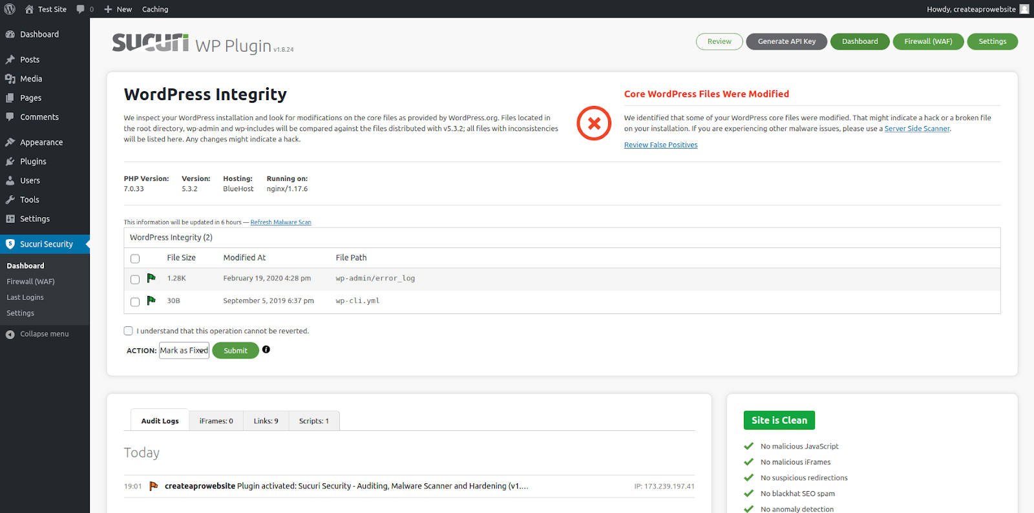Screen dimensions: 1034x513
Task: Click the green Settings header button
Action: tap(993, 41)
